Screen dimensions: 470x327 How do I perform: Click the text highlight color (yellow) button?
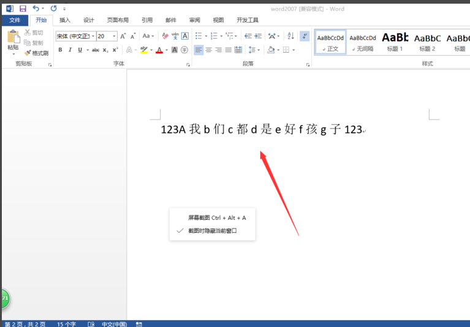coord(144,50)
